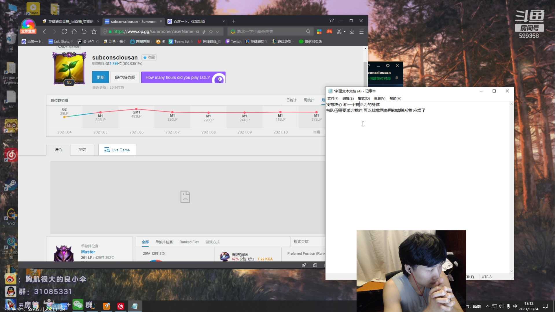Viewport: 555px width, 312px height.
Task: Open the Live Game tab
Action: 117,150
